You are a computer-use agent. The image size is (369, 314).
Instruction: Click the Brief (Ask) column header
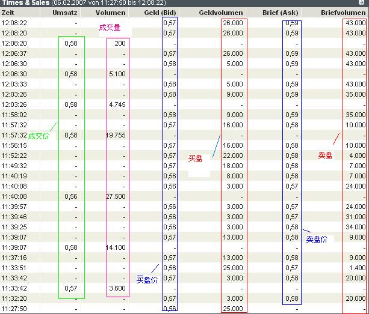(x=281, y=13)
